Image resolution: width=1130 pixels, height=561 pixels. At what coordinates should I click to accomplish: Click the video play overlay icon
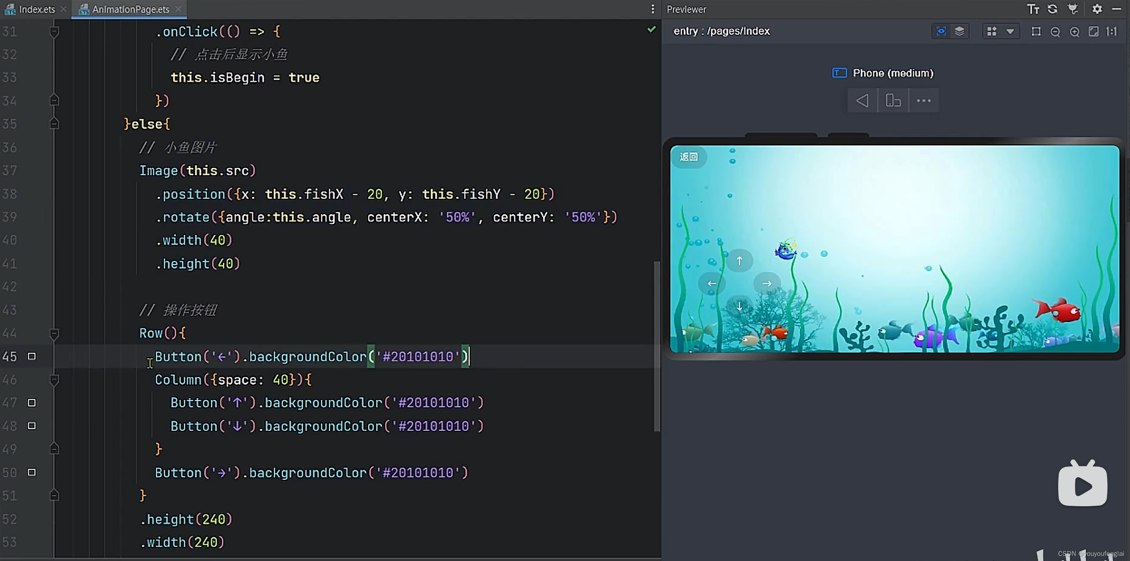point(1082,484)
